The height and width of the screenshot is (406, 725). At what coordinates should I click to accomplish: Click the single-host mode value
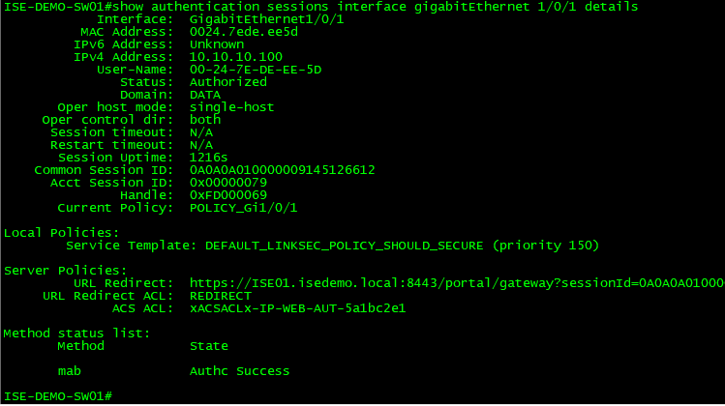[231, 107]
